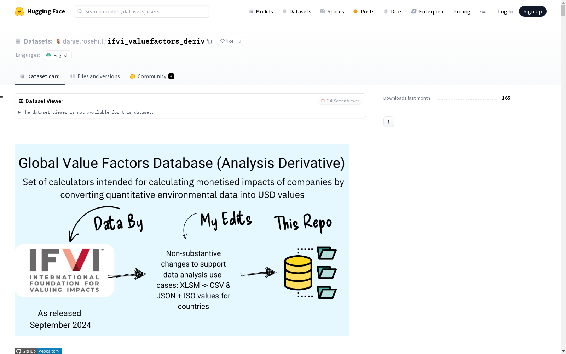Open Datasets in the top navigation
Screen dimensions: 566x354
click(296, 11)
